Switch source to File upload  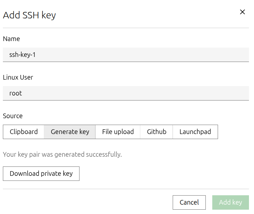pos(118,132)
